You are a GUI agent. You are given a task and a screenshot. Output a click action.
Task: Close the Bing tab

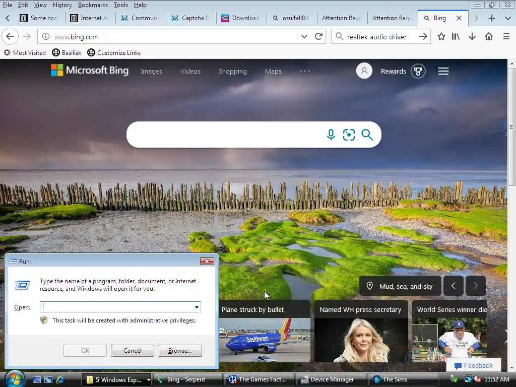pos(459,19)
